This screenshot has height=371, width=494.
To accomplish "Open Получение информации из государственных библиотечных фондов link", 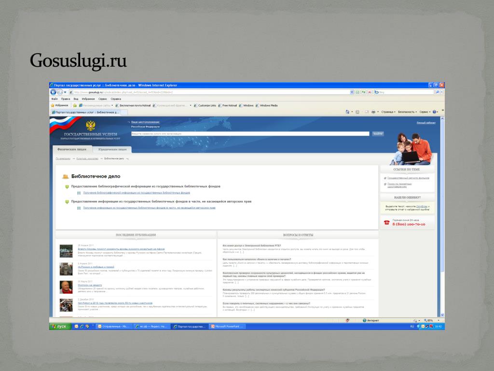I will 150,208.
